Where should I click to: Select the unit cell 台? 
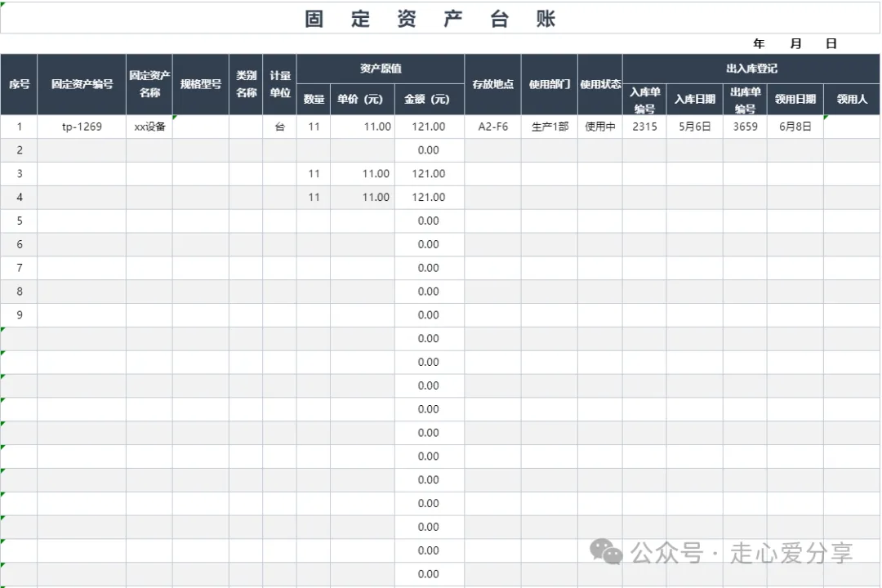(279, 127)
